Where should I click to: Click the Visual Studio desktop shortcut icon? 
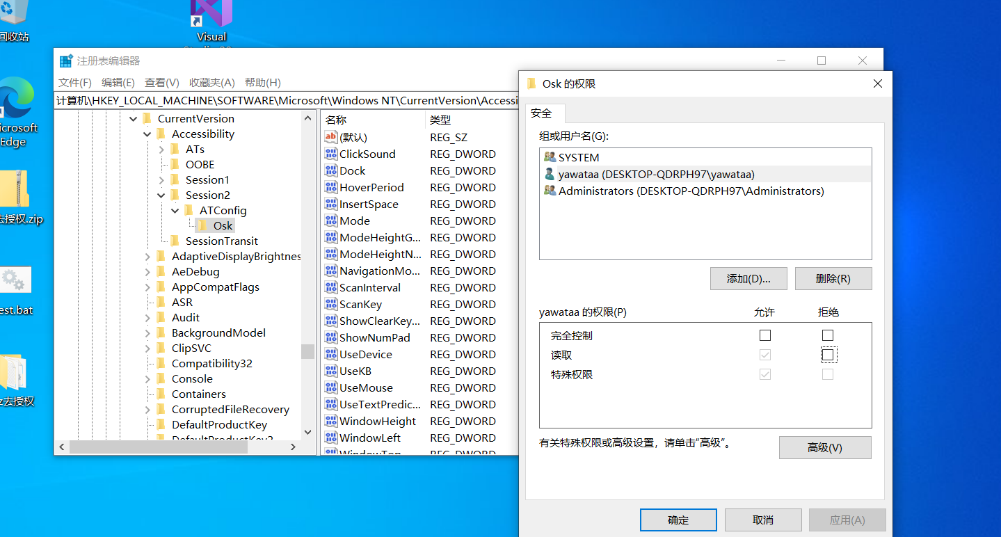(211, 14)
